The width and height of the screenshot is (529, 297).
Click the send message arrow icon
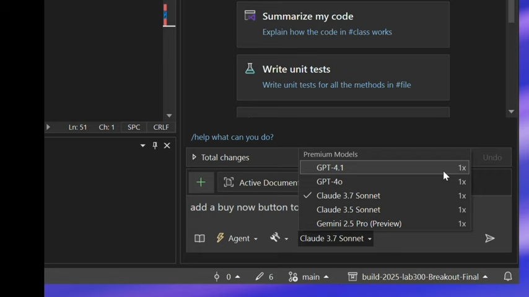tap(489, 238)
